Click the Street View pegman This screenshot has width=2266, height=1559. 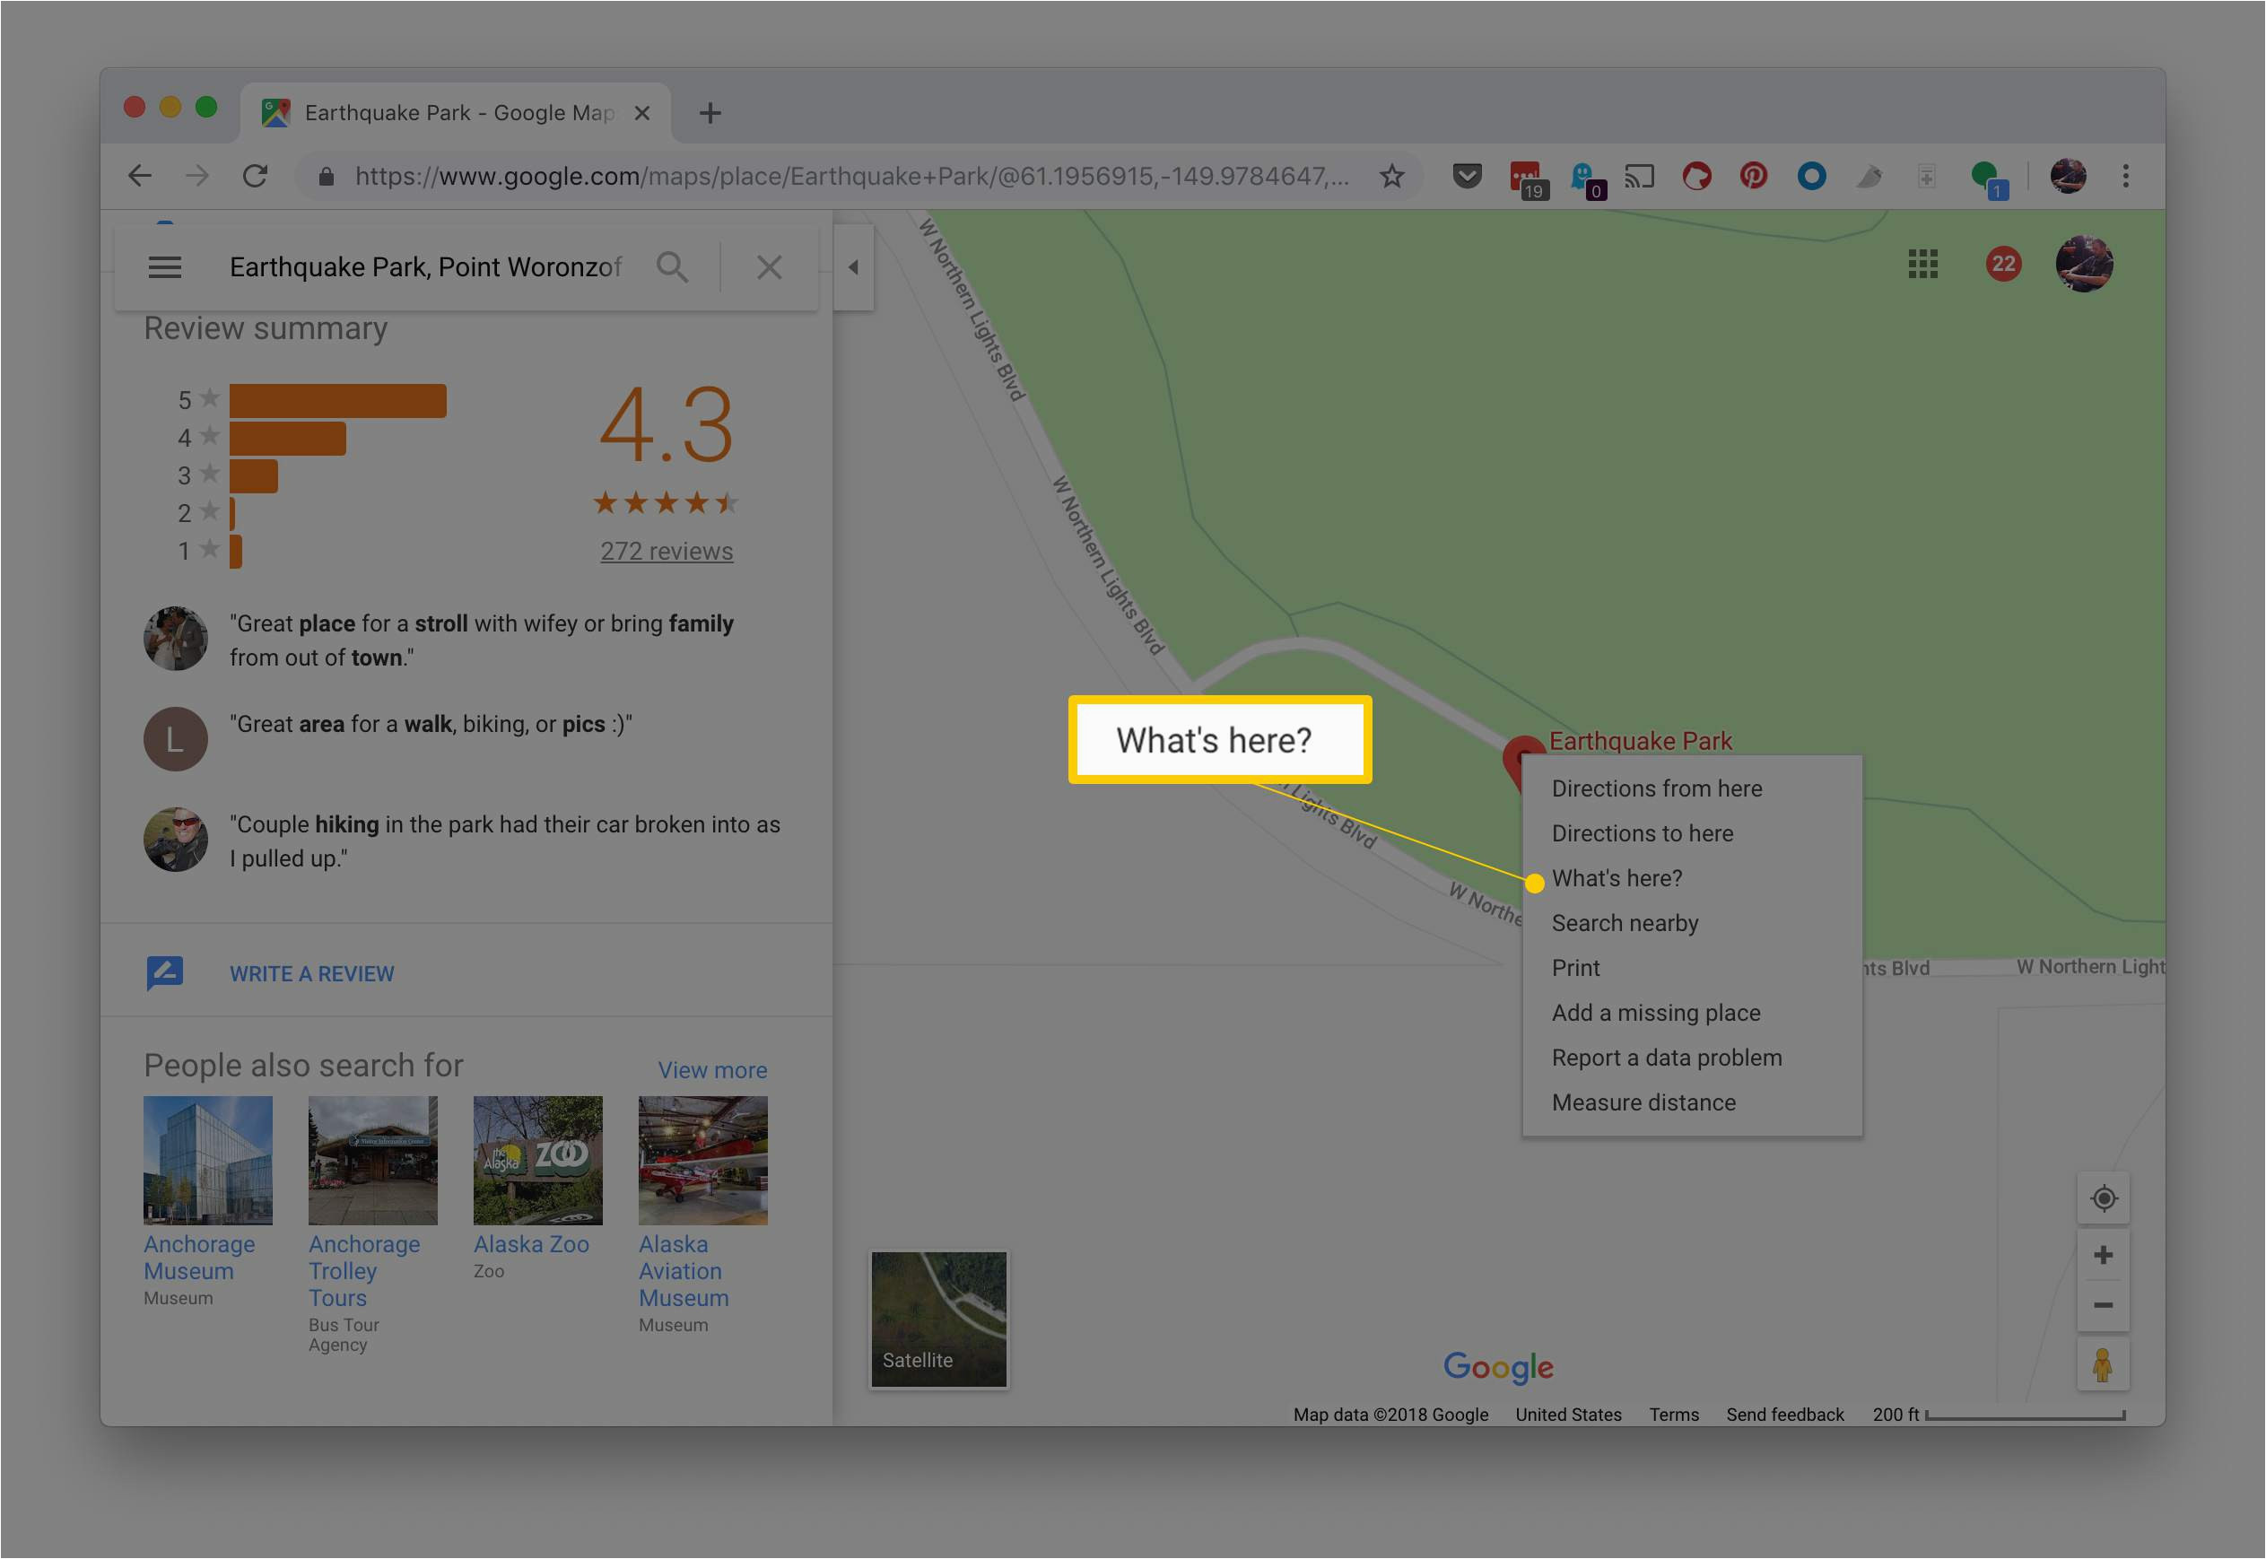pyautogui.click(x=2104, y=1364)
